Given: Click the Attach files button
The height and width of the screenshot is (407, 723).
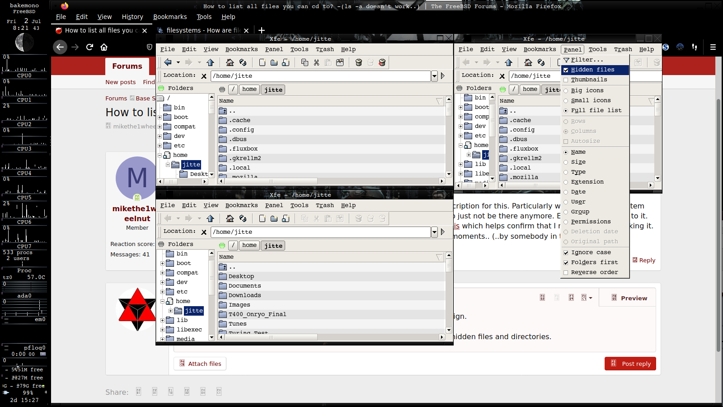Looking at the screenshot, I should (x=200, y=364).
